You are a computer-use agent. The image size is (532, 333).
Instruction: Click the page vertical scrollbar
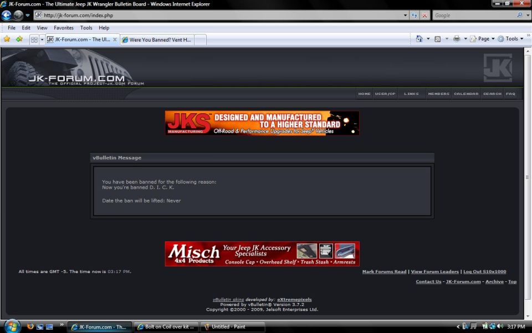click(x=527, y=177)
